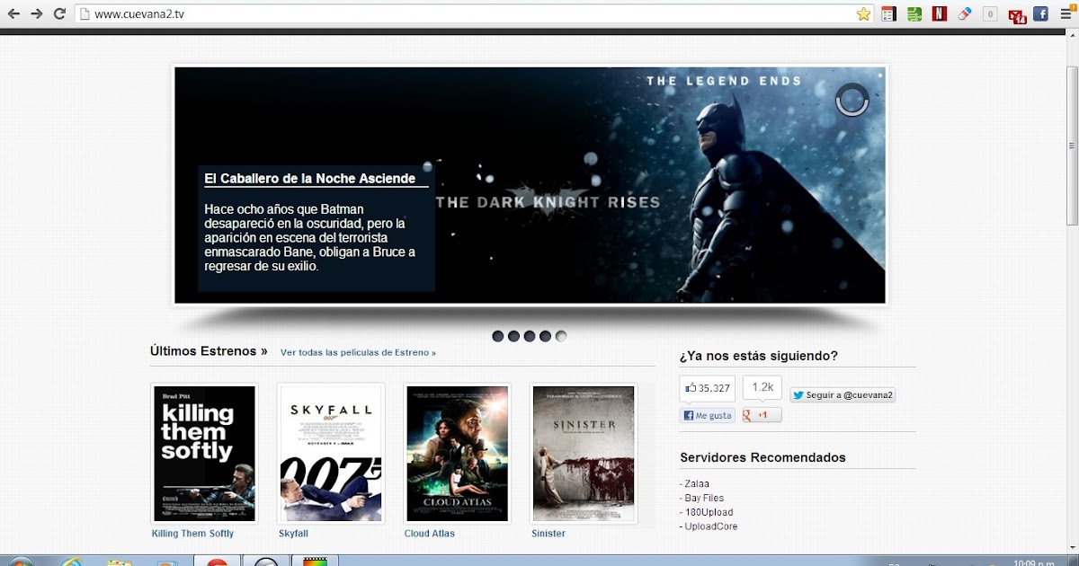
Task: Follow the Killing Them Softly title link
Action: click(x=192, y=534)
